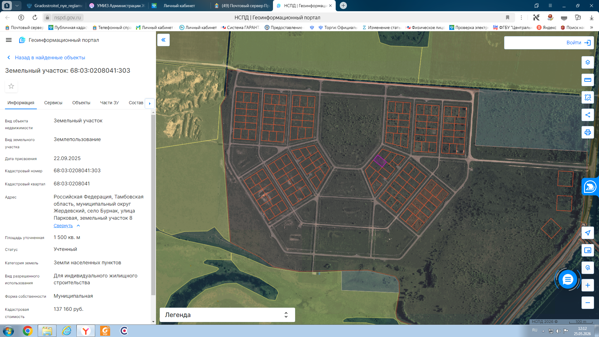Viewport: 599px width, 337px height.
Task: Switch to the Объекты tab
Action: tap(81, 103)
